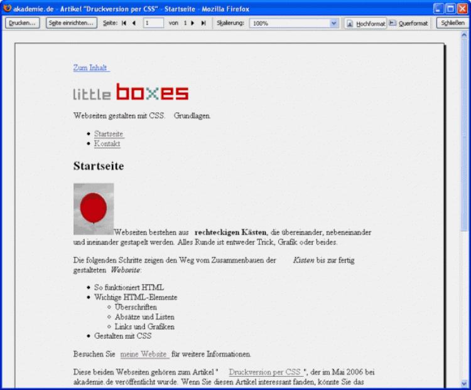Open the Kontakt navigation link
The image size is (471, 390).
(107, 144)
